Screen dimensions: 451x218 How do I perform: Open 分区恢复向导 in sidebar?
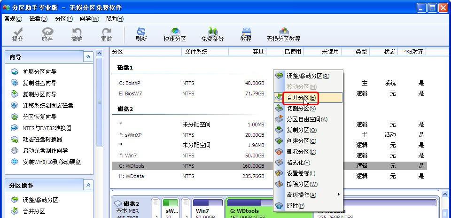click(34, 117)
